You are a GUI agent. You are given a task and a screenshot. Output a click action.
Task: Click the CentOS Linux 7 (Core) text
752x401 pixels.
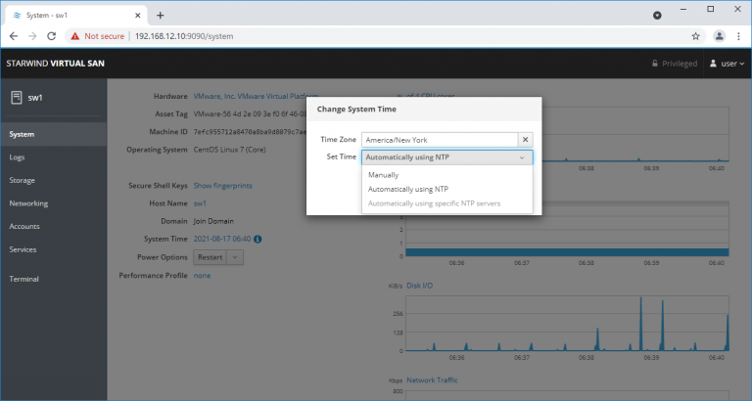(x=229, y=150)
